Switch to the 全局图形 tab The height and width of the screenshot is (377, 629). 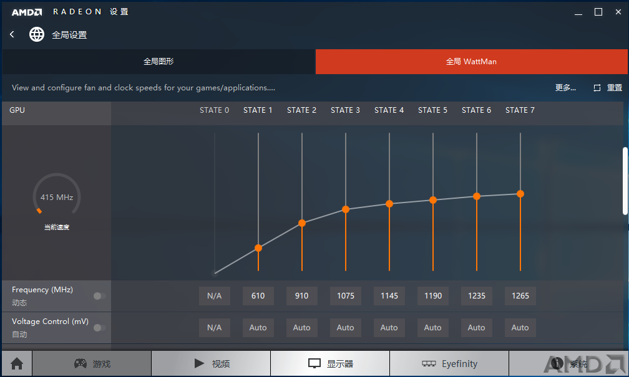(159, 61)
